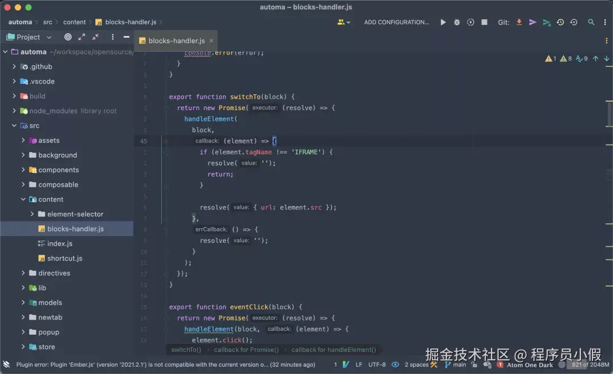The image size is (613, 374).
Task: Start a debugging session
Action: click(457, 23)
